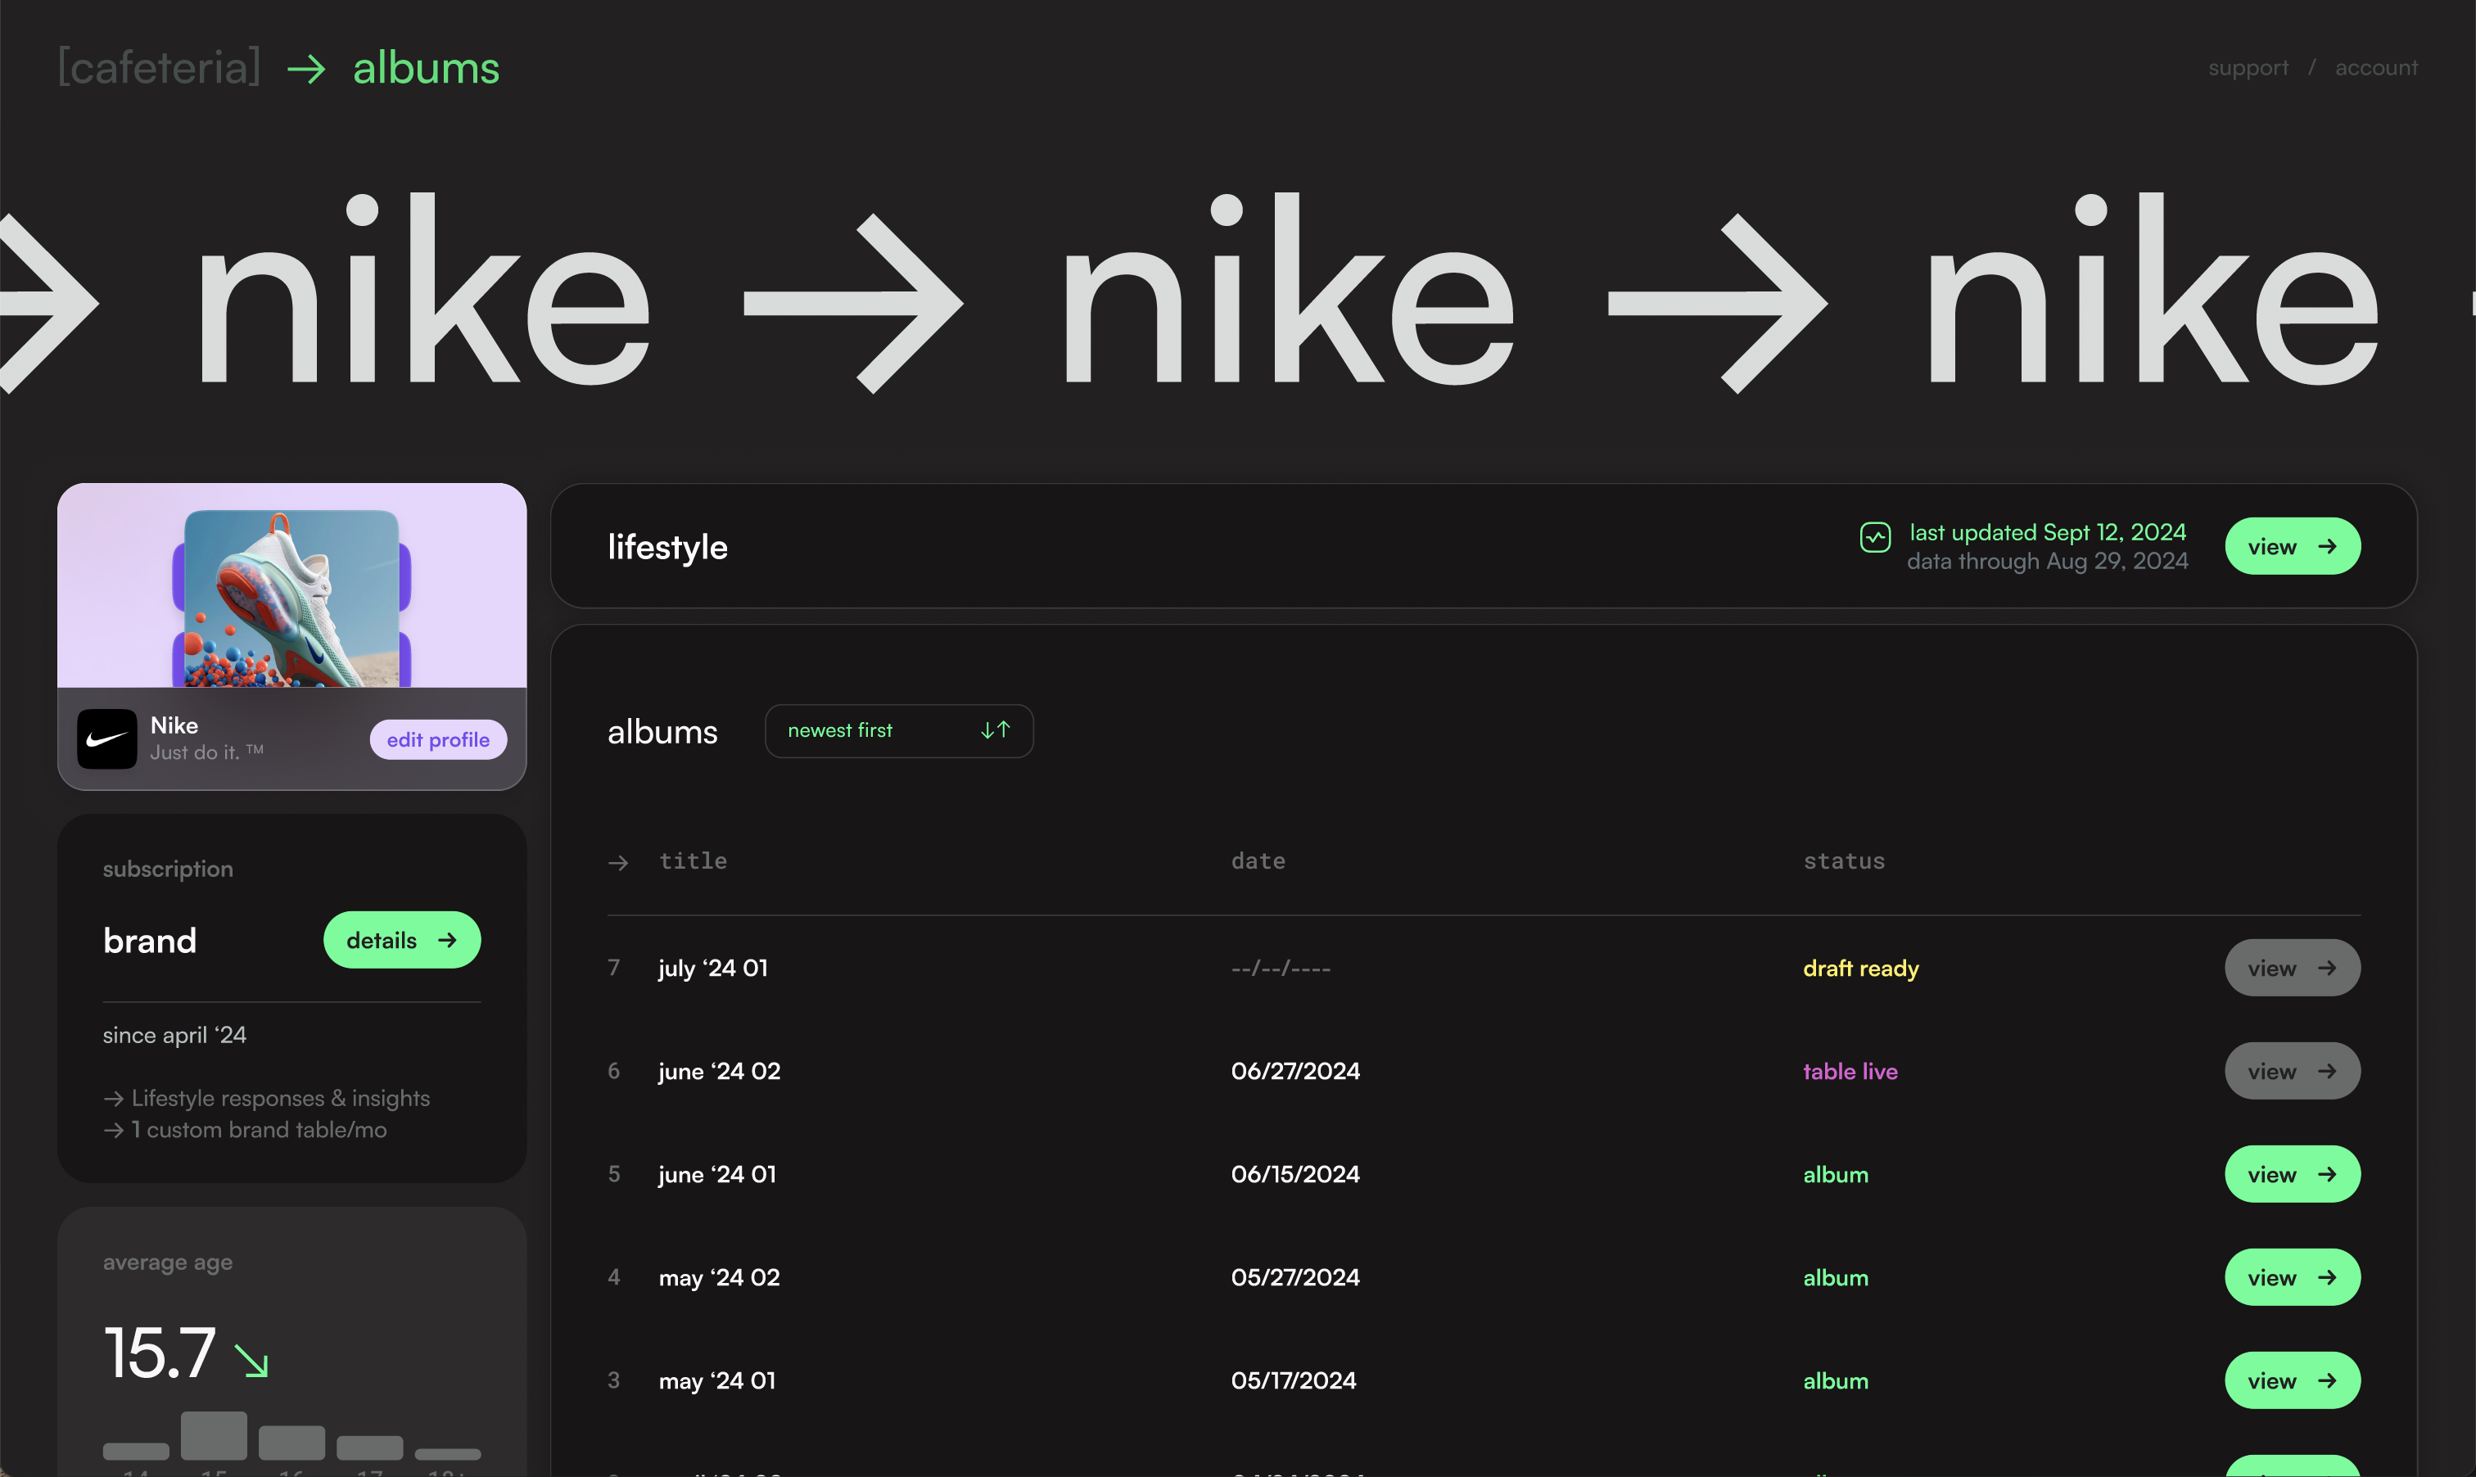
Task: Click the cafeteria bracket logo
Action: click(159, 68)
